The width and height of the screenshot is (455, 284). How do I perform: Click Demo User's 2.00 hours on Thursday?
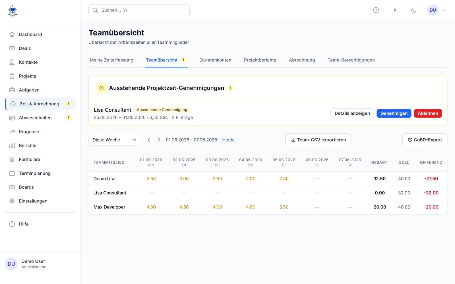[251, 179]
